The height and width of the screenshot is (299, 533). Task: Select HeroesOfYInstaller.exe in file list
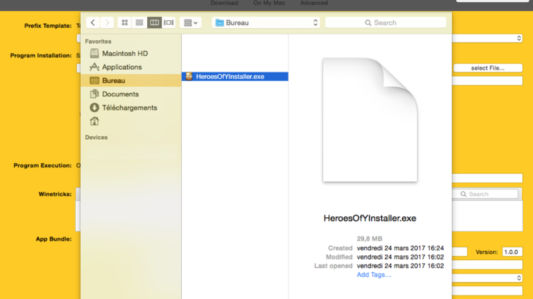230,77
